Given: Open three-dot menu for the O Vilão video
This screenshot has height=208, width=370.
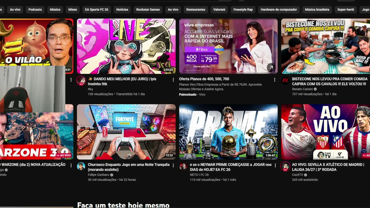Looking at the screenshot, I should [71, 80].
